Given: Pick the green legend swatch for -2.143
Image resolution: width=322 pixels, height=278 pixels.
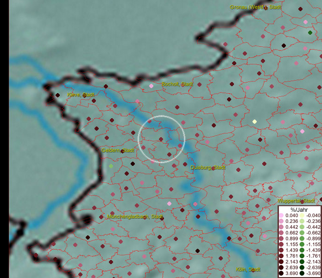Looking at the screenshot, I should point(302,262).
